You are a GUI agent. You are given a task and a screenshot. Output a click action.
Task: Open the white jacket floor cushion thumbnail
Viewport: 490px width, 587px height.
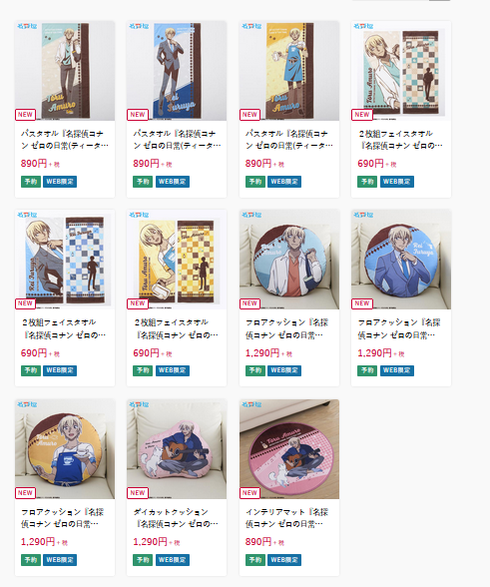click(289, 260)
